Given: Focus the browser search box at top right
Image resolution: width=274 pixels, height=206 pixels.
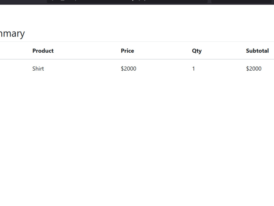Looking at the screenshot, I should click(x=241, y=1).
